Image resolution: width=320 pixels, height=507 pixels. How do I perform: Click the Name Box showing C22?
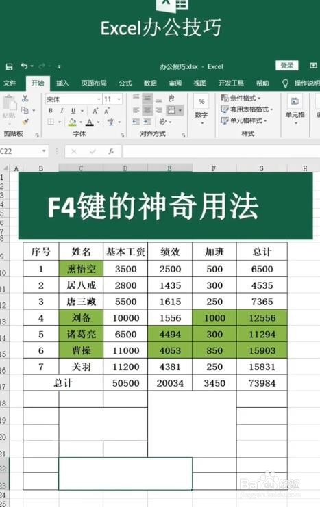pos(21,151)
